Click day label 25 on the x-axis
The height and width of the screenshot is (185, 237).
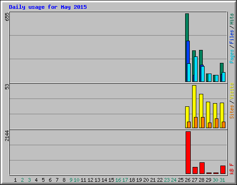181,180
